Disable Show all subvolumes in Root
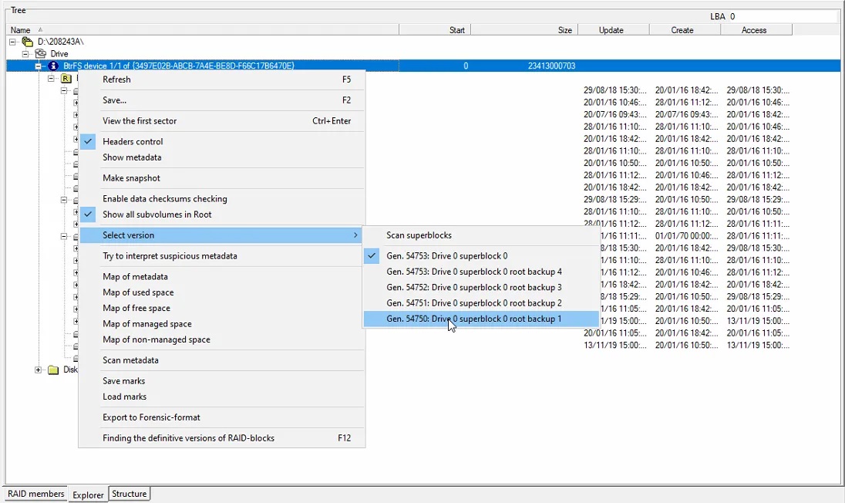The image size is (845, 503). (157, 214)
